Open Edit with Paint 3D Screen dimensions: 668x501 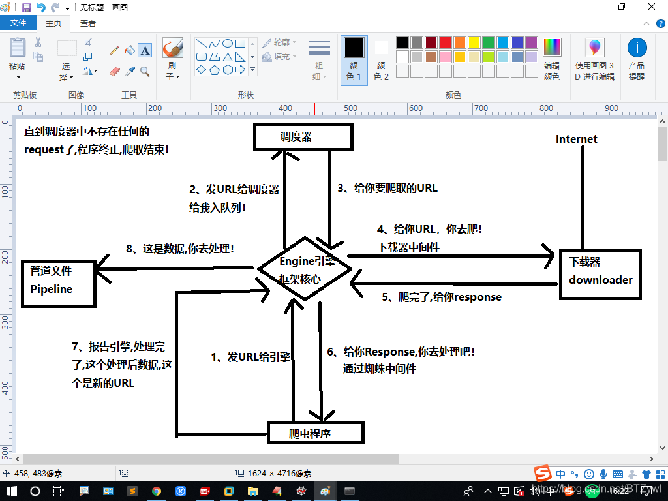(595, 59)
